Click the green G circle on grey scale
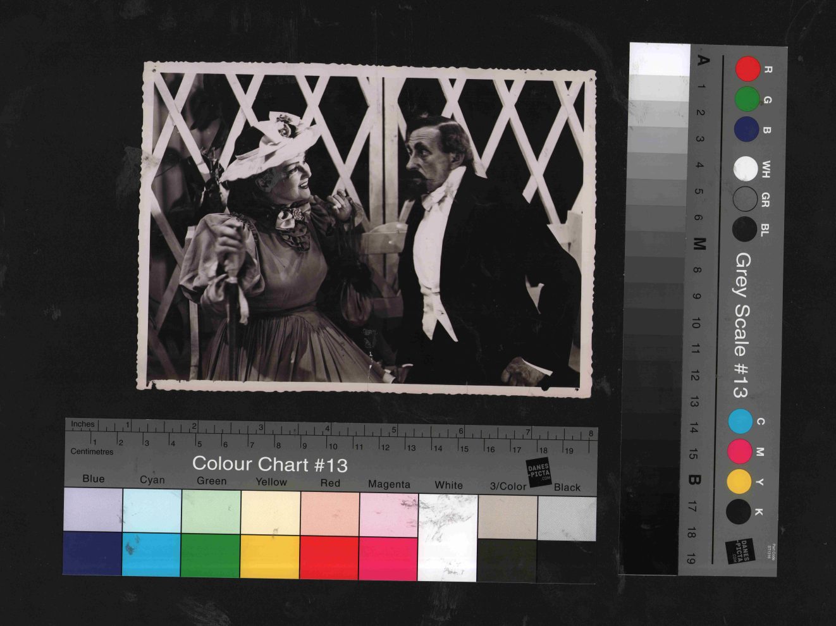 747,99
